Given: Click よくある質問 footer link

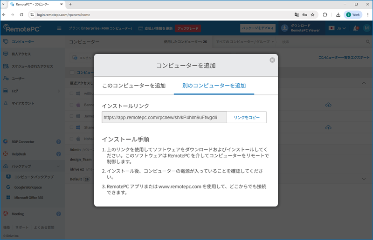Looking at the screenshot, I should pos(44,227).
